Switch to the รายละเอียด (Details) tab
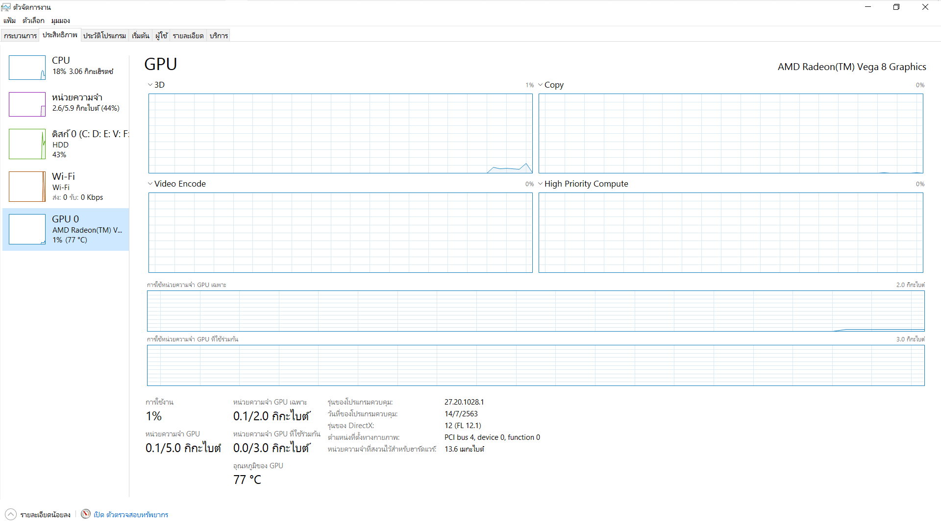The height and width of the screenshot is (529, 941). 188,36
